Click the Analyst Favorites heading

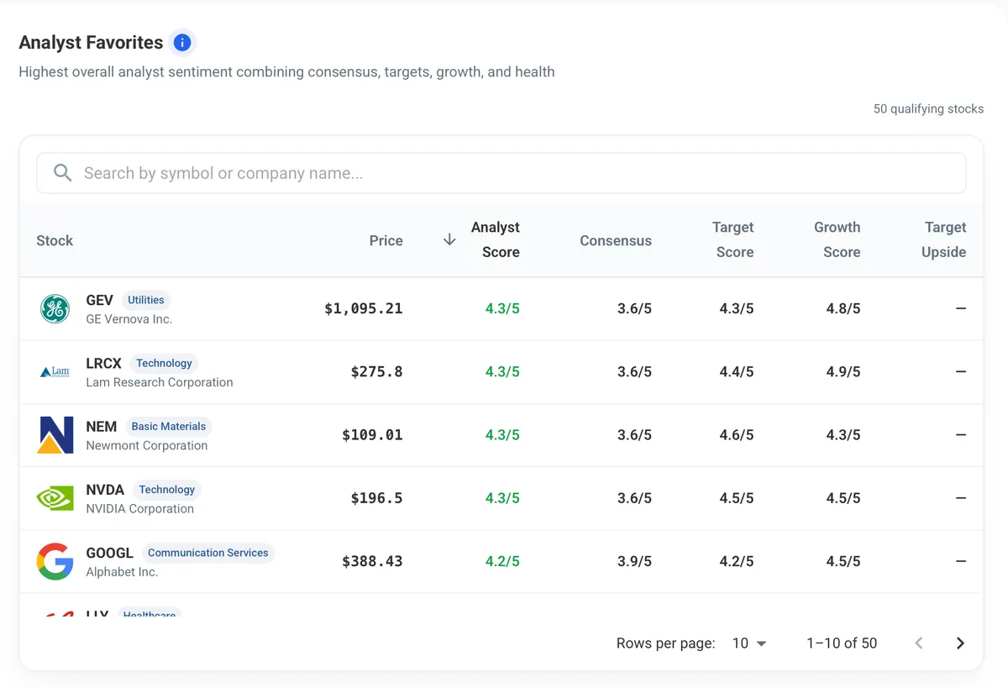coord(91,42)
